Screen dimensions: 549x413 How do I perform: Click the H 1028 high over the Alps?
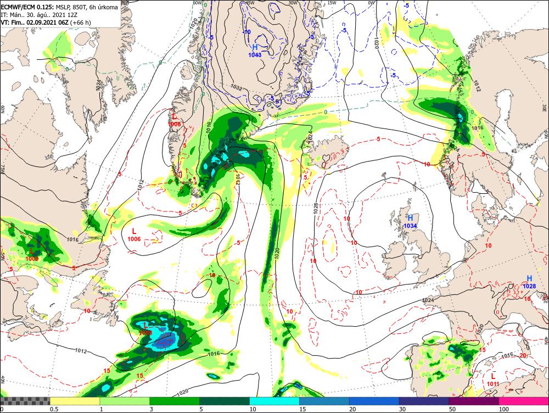click(529, 282)
